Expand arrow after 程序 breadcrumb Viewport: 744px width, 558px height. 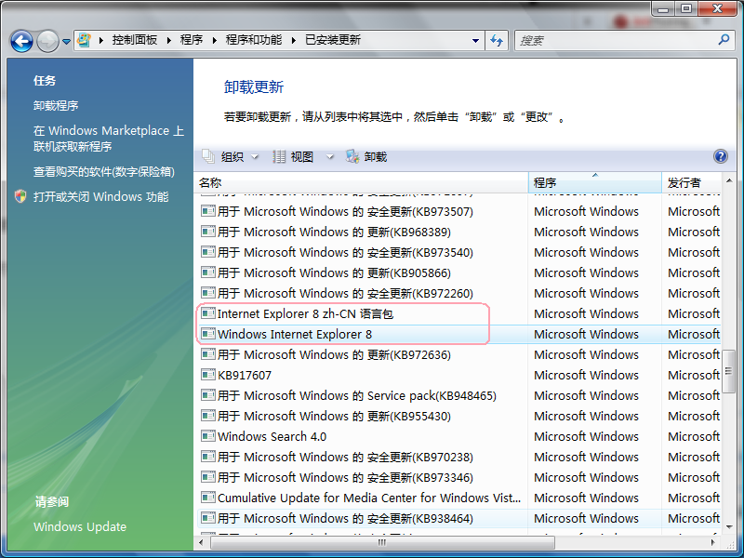click(215, 41)
